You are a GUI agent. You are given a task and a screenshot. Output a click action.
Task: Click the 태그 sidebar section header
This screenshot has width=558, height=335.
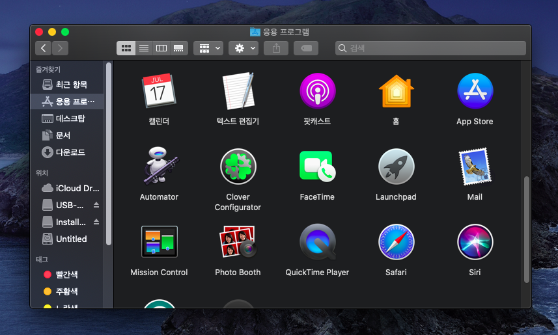click(x=42, y=260)
